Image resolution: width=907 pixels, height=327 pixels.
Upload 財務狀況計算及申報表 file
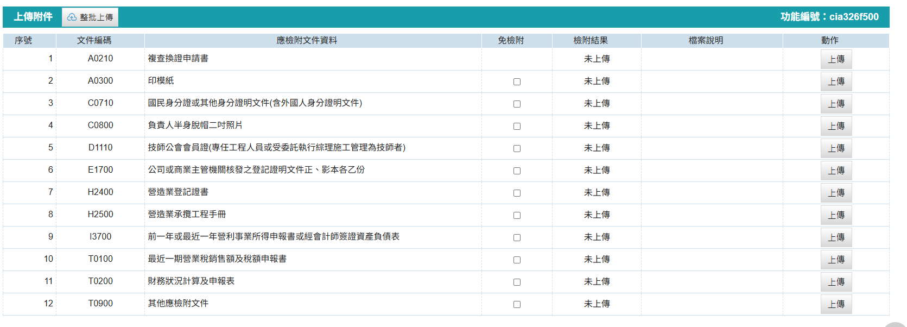tap(836, 282)
